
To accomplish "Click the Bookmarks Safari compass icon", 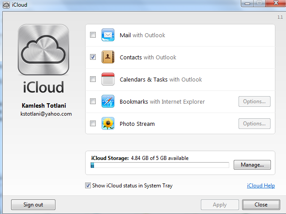I will coord(108,101).
